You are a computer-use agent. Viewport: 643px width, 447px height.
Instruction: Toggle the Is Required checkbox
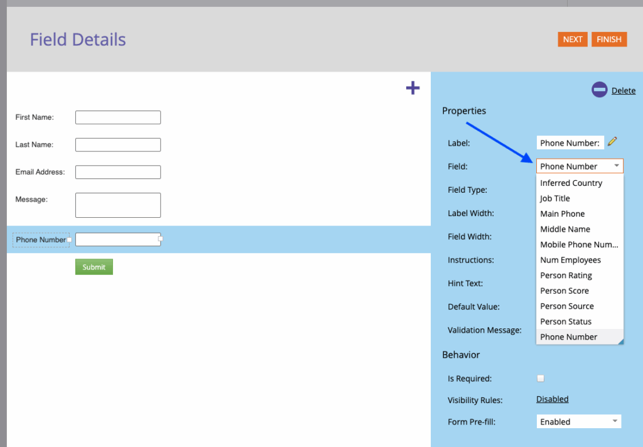click(x=541, y=378)
